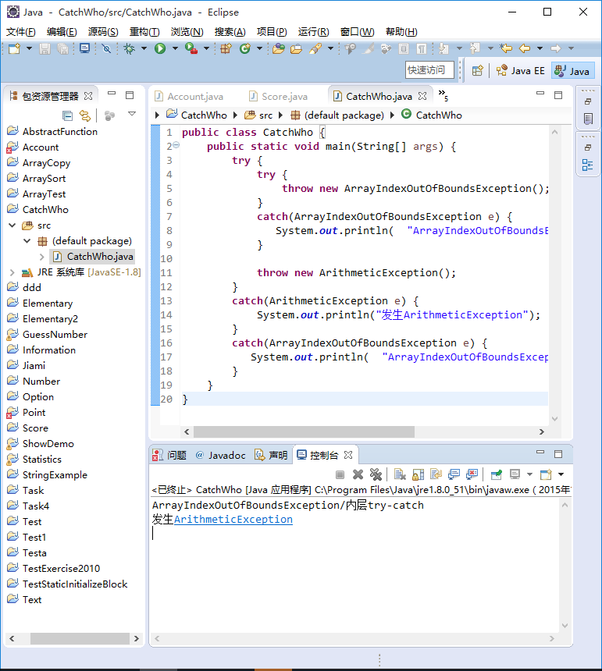Terminate console with stop square icon
This screenshot has width=602, height=671.
340,474
